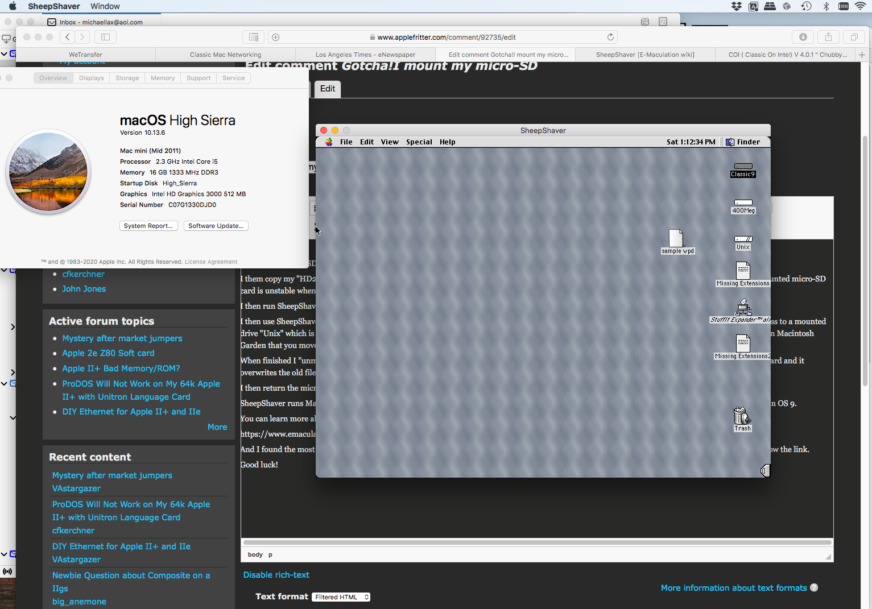
Task: Open the File menu in SheepShaver
Action: 346,142
